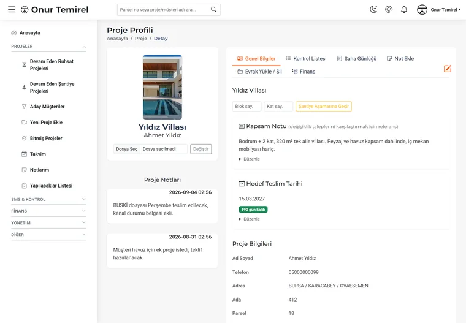466x323 pixels.
Task: Click the clipboard icon beside Yapılacaklar Listesi
Action: (x=25, y=186)
